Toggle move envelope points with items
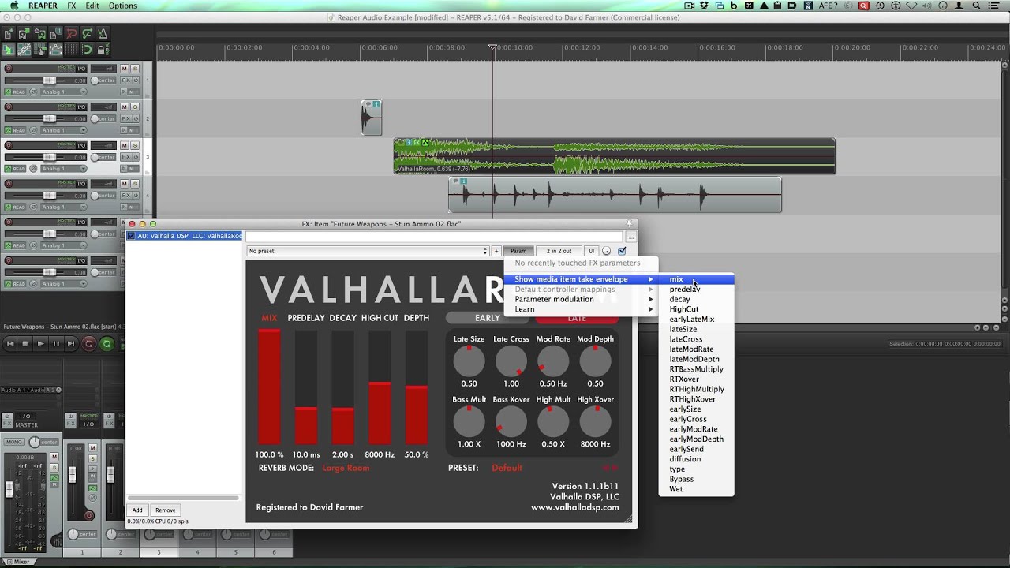 click(x=56, y=50)
